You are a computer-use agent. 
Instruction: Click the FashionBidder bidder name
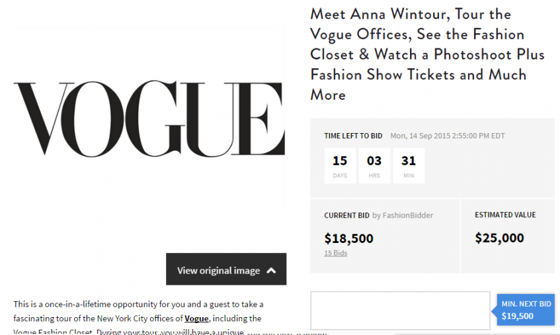pos(408,215)
